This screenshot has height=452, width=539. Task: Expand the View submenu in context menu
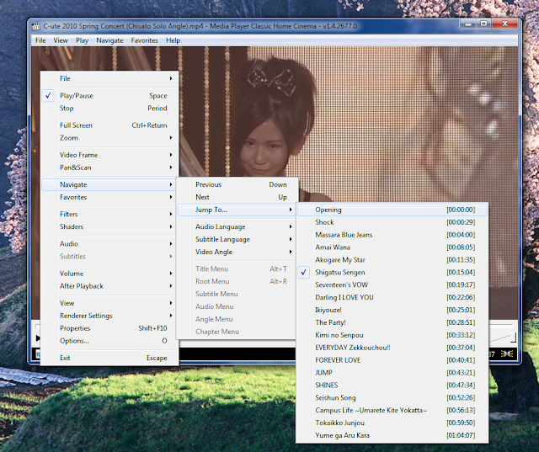109,303
